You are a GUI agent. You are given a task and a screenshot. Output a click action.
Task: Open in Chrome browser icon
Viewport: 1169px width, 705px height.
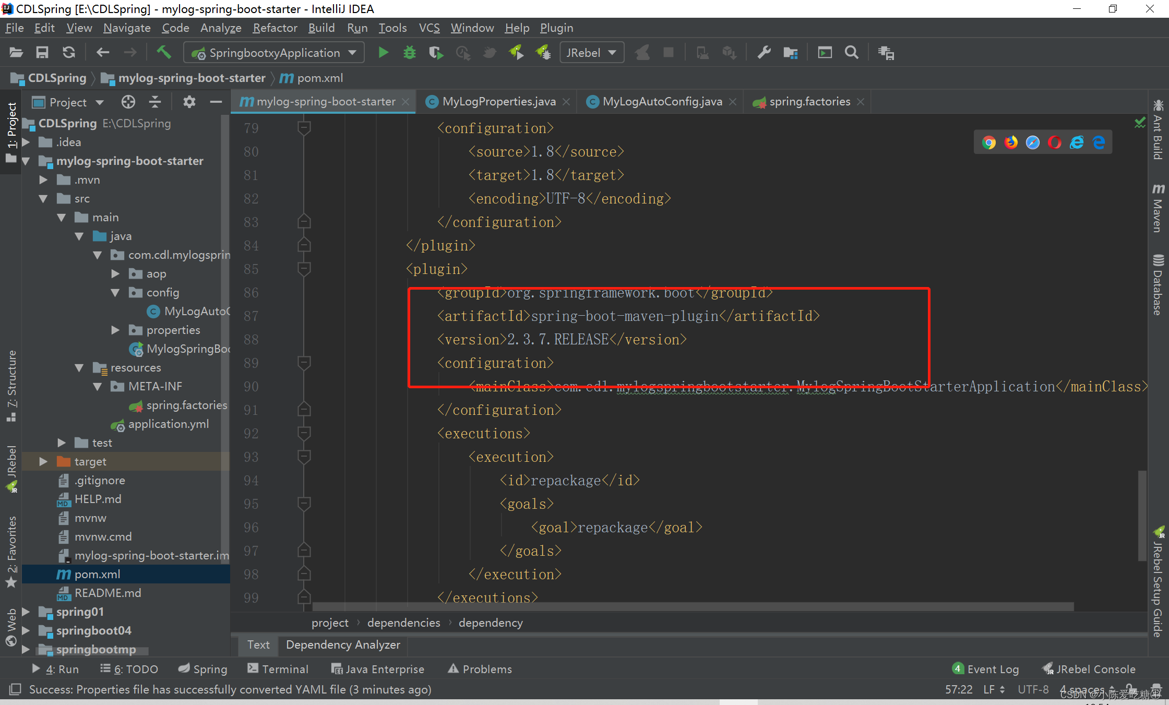(x=988, y=142)
